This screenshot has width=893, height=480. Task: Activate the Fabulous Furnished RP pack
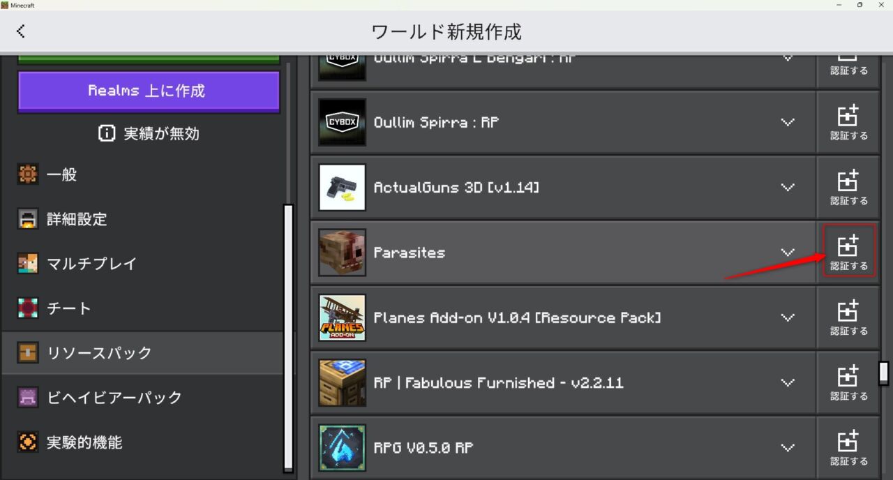(848, 383)
